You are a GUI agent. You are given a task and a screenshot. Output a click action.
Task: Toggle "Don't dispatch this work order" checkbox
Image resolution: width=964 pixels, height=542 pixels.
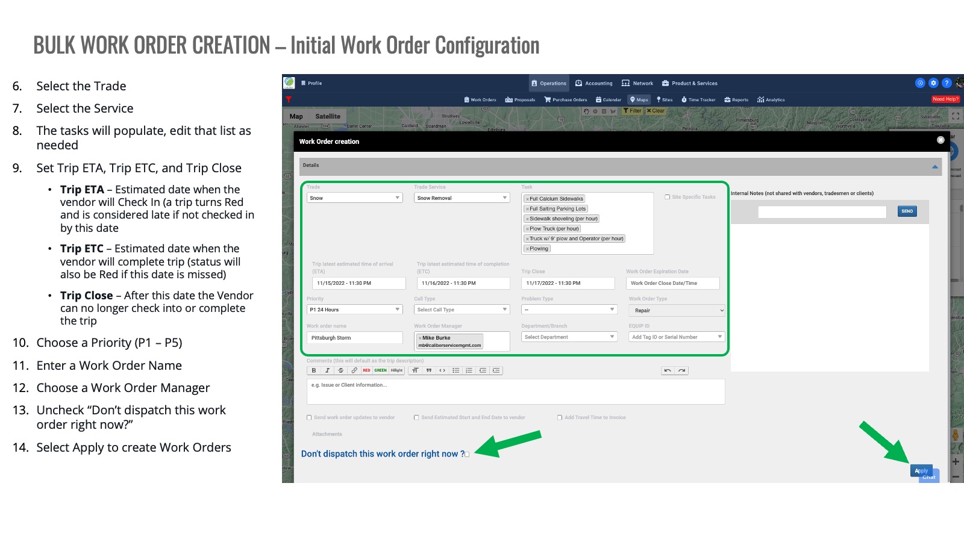click(x=467, y=454)
